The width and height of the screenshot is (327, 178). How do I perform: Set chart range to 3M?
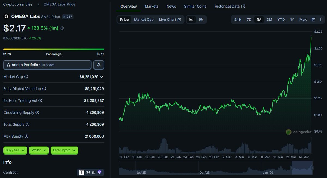270,20
